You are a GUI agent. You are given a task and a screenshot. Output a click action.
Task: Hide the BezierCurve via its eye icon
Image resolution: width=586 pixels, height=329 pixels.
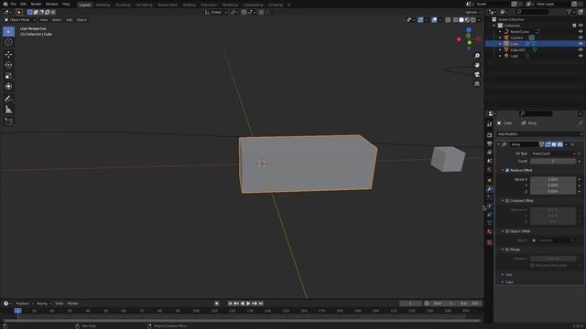coord(581,32)
